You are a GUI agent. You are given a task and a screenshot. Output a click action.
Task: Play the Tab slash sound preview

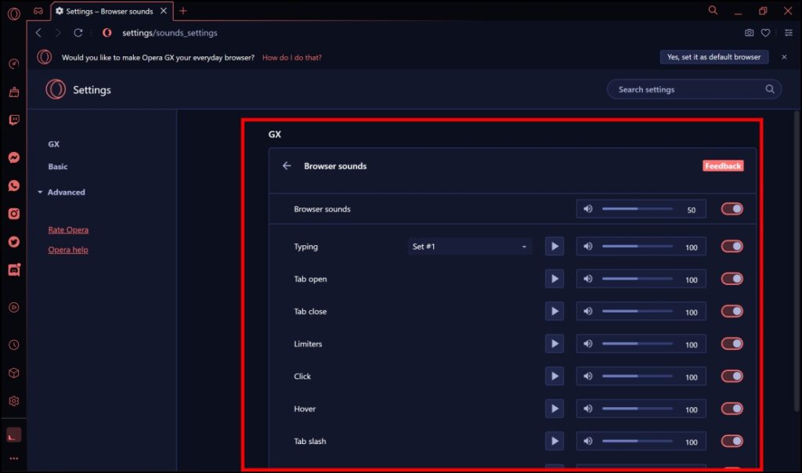[x=555, y=442]
